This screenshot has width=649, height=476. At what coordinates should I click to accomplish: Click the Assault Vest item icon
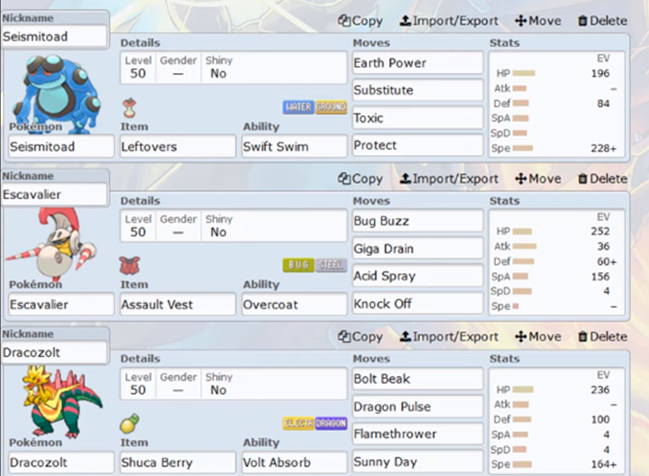pyautogui.click(x=130, y=266)
